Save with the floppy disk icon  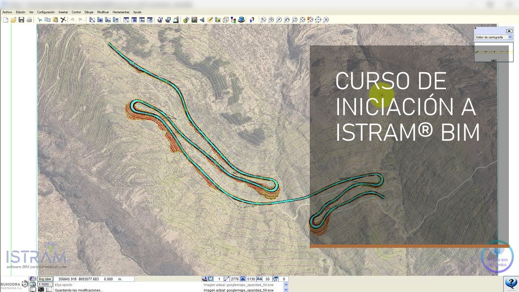pyautogui.click(x=21, y=19)
